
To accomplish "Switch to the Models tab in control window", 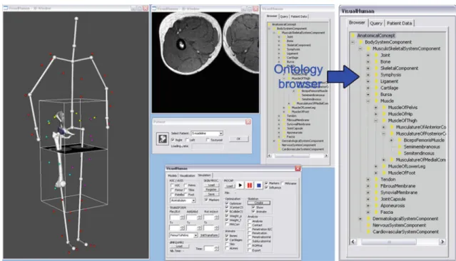I will [x=172, y=175].
